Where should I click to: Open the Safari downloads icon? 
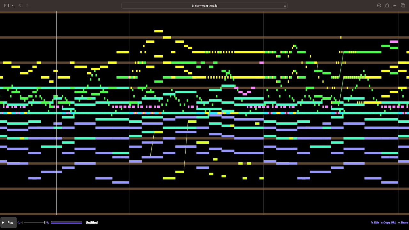379,5
